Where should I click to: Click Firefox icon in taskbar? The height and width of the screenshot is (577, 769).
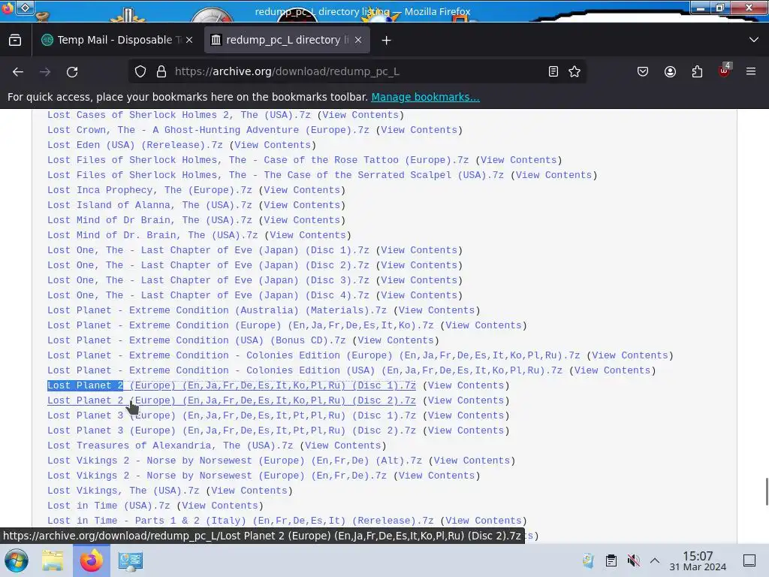(91, 560)
